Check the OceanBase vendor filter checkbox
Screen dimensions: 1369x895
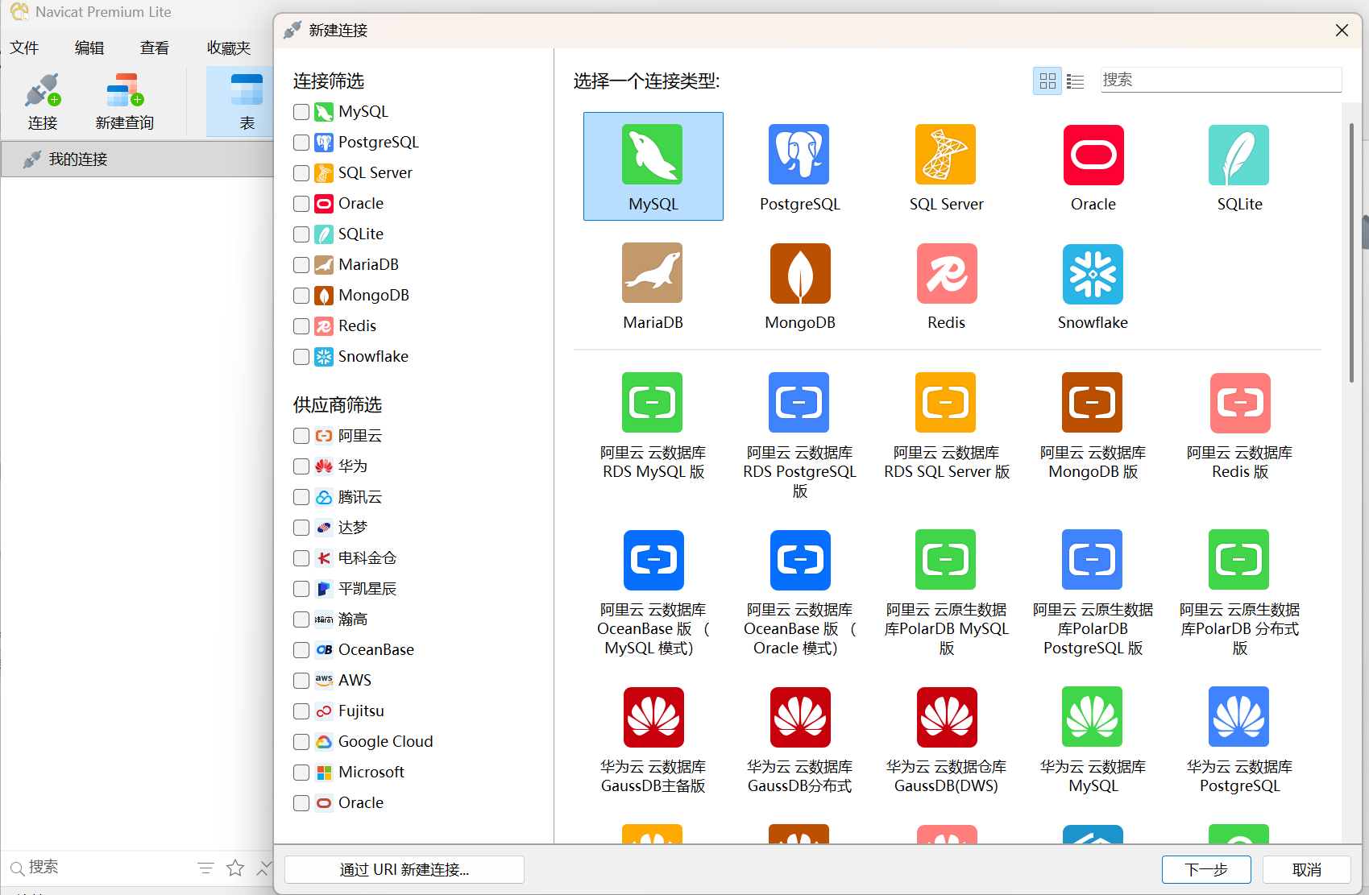pyautogui.click(x=301, y=650)
